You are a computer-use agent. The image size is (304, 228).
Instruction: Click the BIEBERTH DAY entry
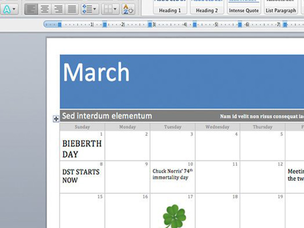click(x=82, y=149)
